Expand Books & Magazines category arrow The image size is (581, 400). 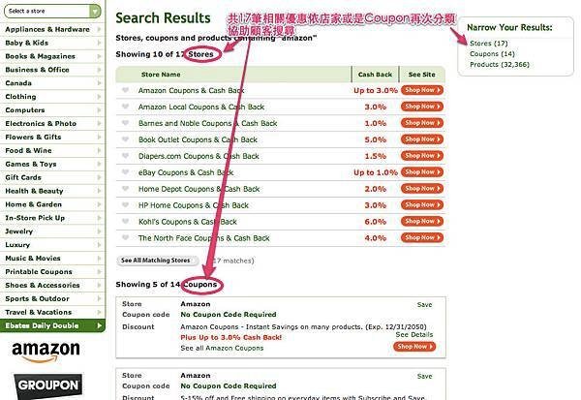point(99,56)
